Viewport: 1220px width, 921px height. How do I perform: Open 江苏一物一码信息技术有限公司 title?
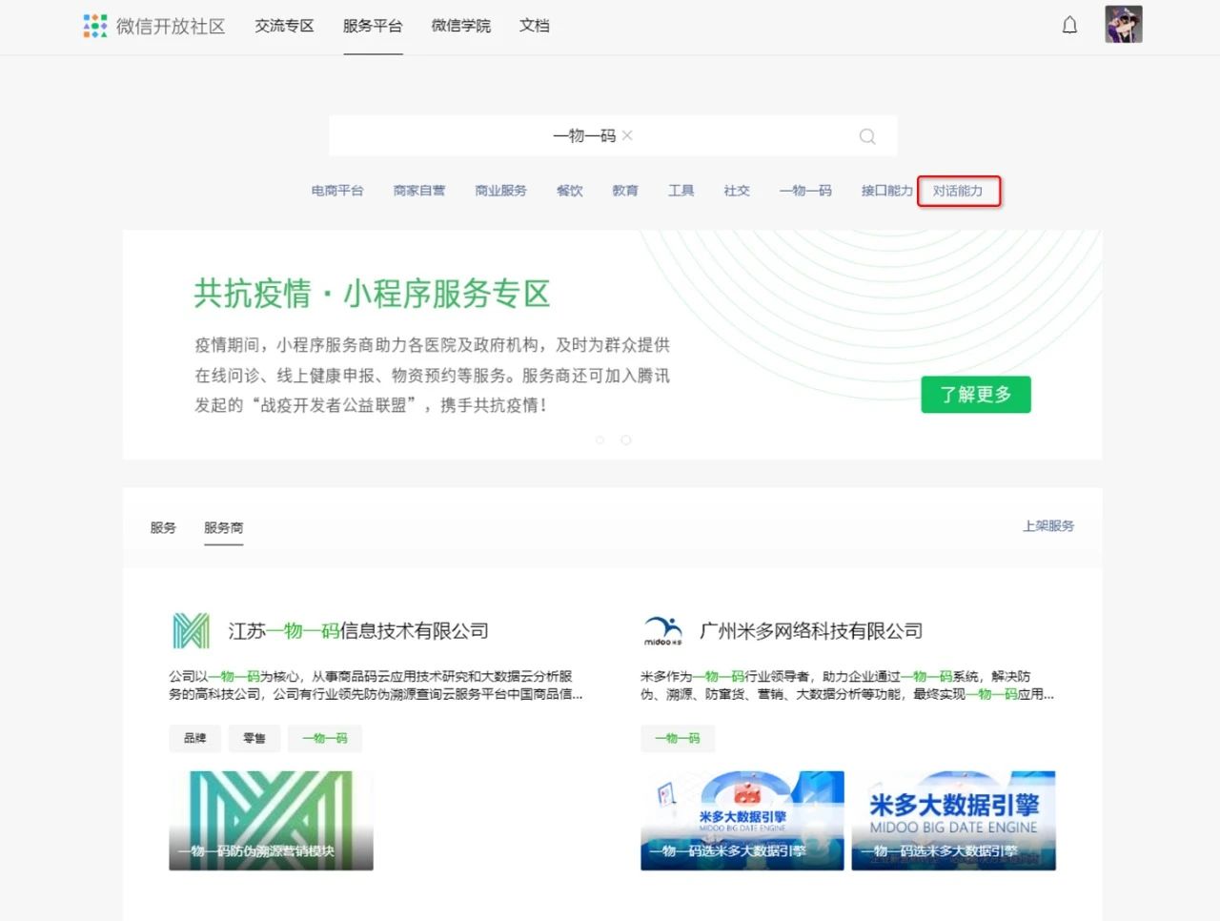(x=358, y=630)
